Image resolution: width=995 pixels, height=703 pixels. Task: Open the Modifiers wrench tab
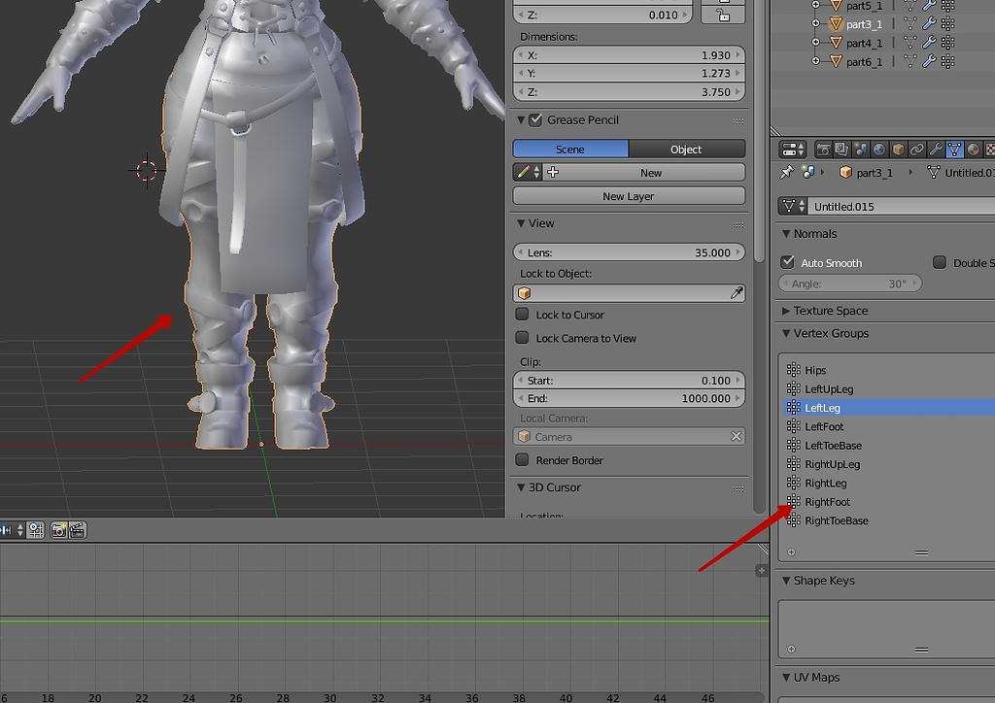point(936,150)
